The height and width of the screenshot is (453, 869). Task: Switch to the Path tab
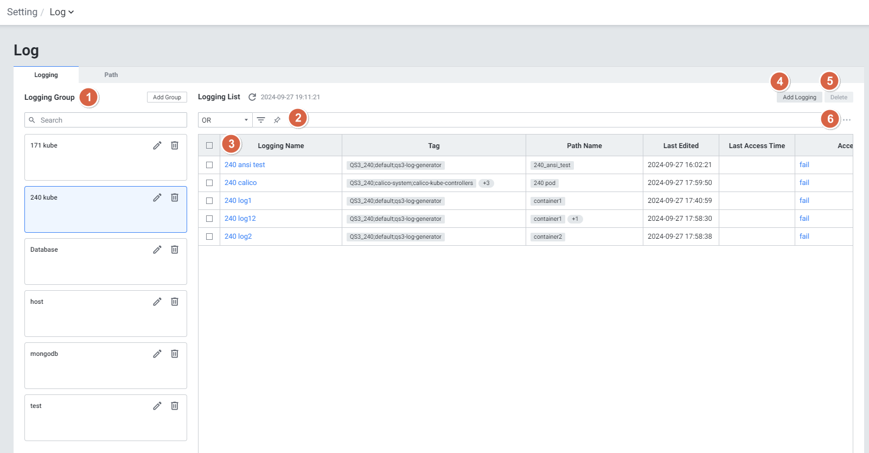[x=111, y=75]
